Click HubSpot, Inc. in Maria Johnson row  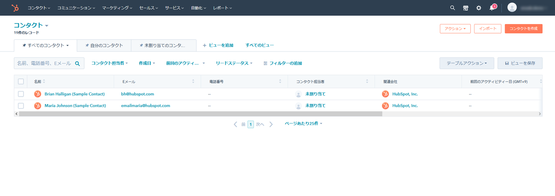pyautogui.click(x=405, y=105)
